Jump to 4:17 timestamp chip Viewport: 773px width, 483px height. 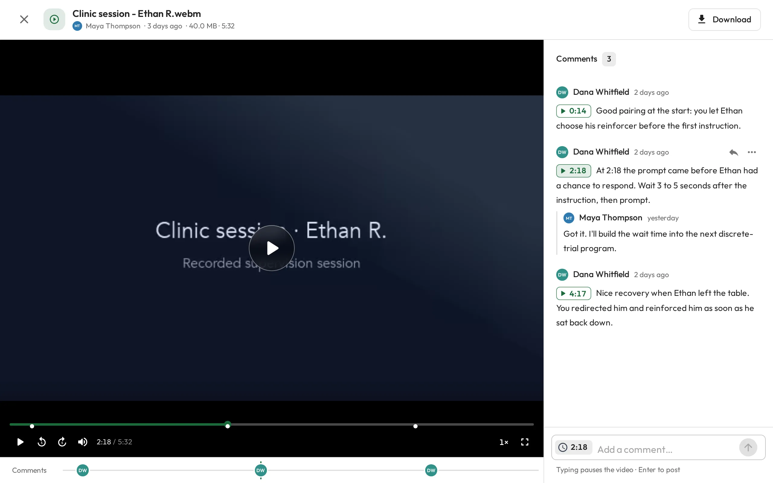point(574,293)
